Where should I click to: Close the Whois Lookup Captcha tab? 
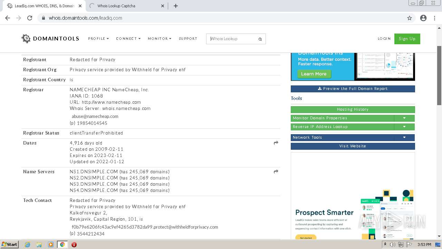pyautogui.click(x=163, y=6)
